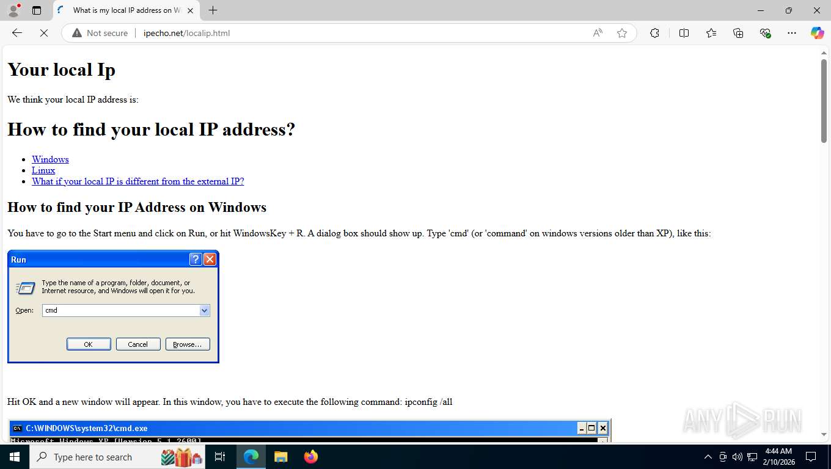Click the 'Your local Ip' heading
Viewport: 831px width, 469px height.
(61, 70)
